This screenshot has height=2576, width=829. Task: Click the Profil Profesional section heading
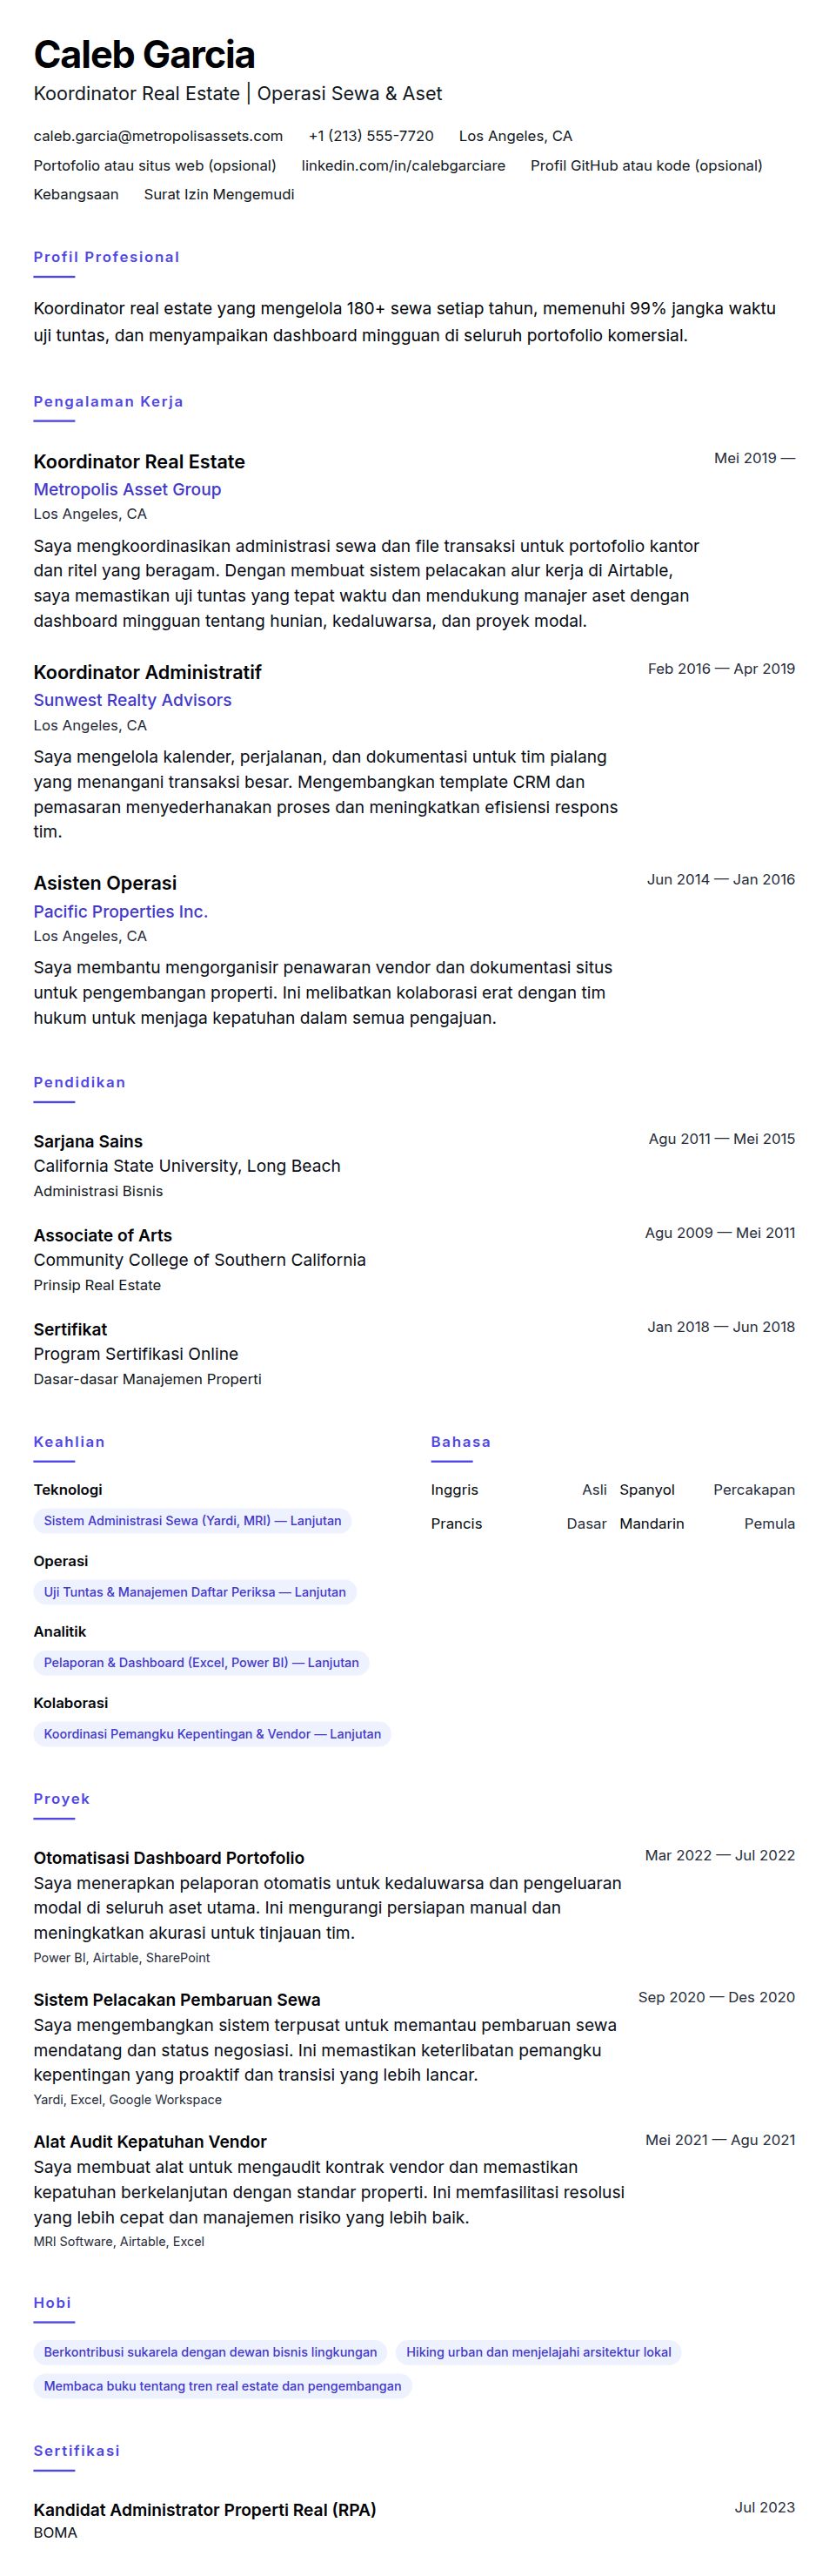(107, 257)
